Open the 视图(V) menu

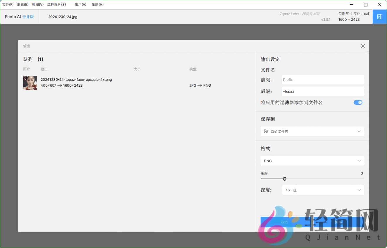pos(37,4)
